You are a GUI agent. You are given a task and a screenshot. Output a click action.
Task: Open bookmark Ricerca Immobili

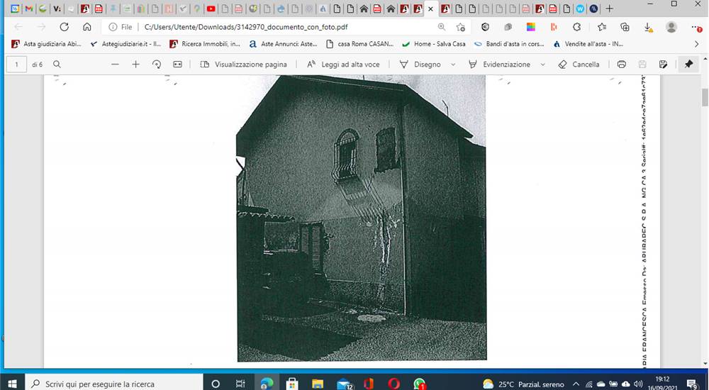[x=205, y=44]
